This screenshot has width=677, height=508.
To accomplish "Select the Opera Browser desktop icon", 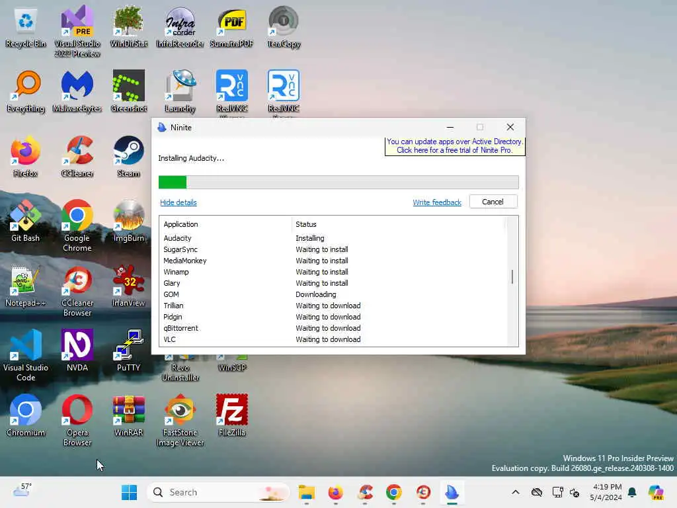I will pos(77,421).
